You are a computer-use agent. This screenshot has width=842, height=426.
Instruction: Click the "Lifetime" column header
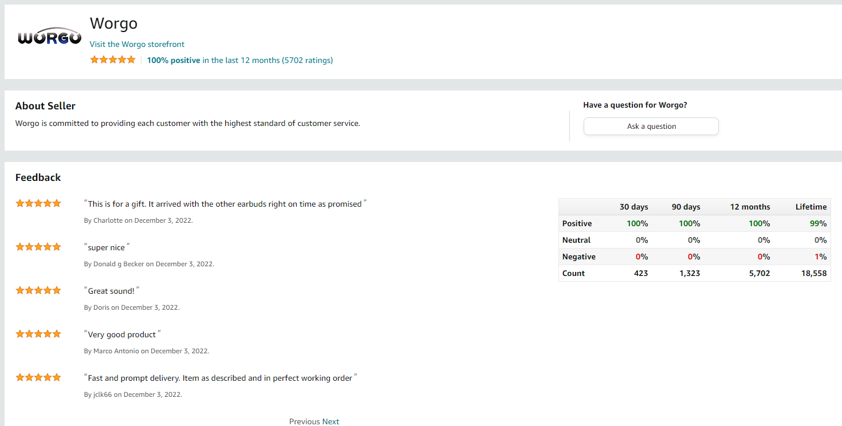[811, 207]
